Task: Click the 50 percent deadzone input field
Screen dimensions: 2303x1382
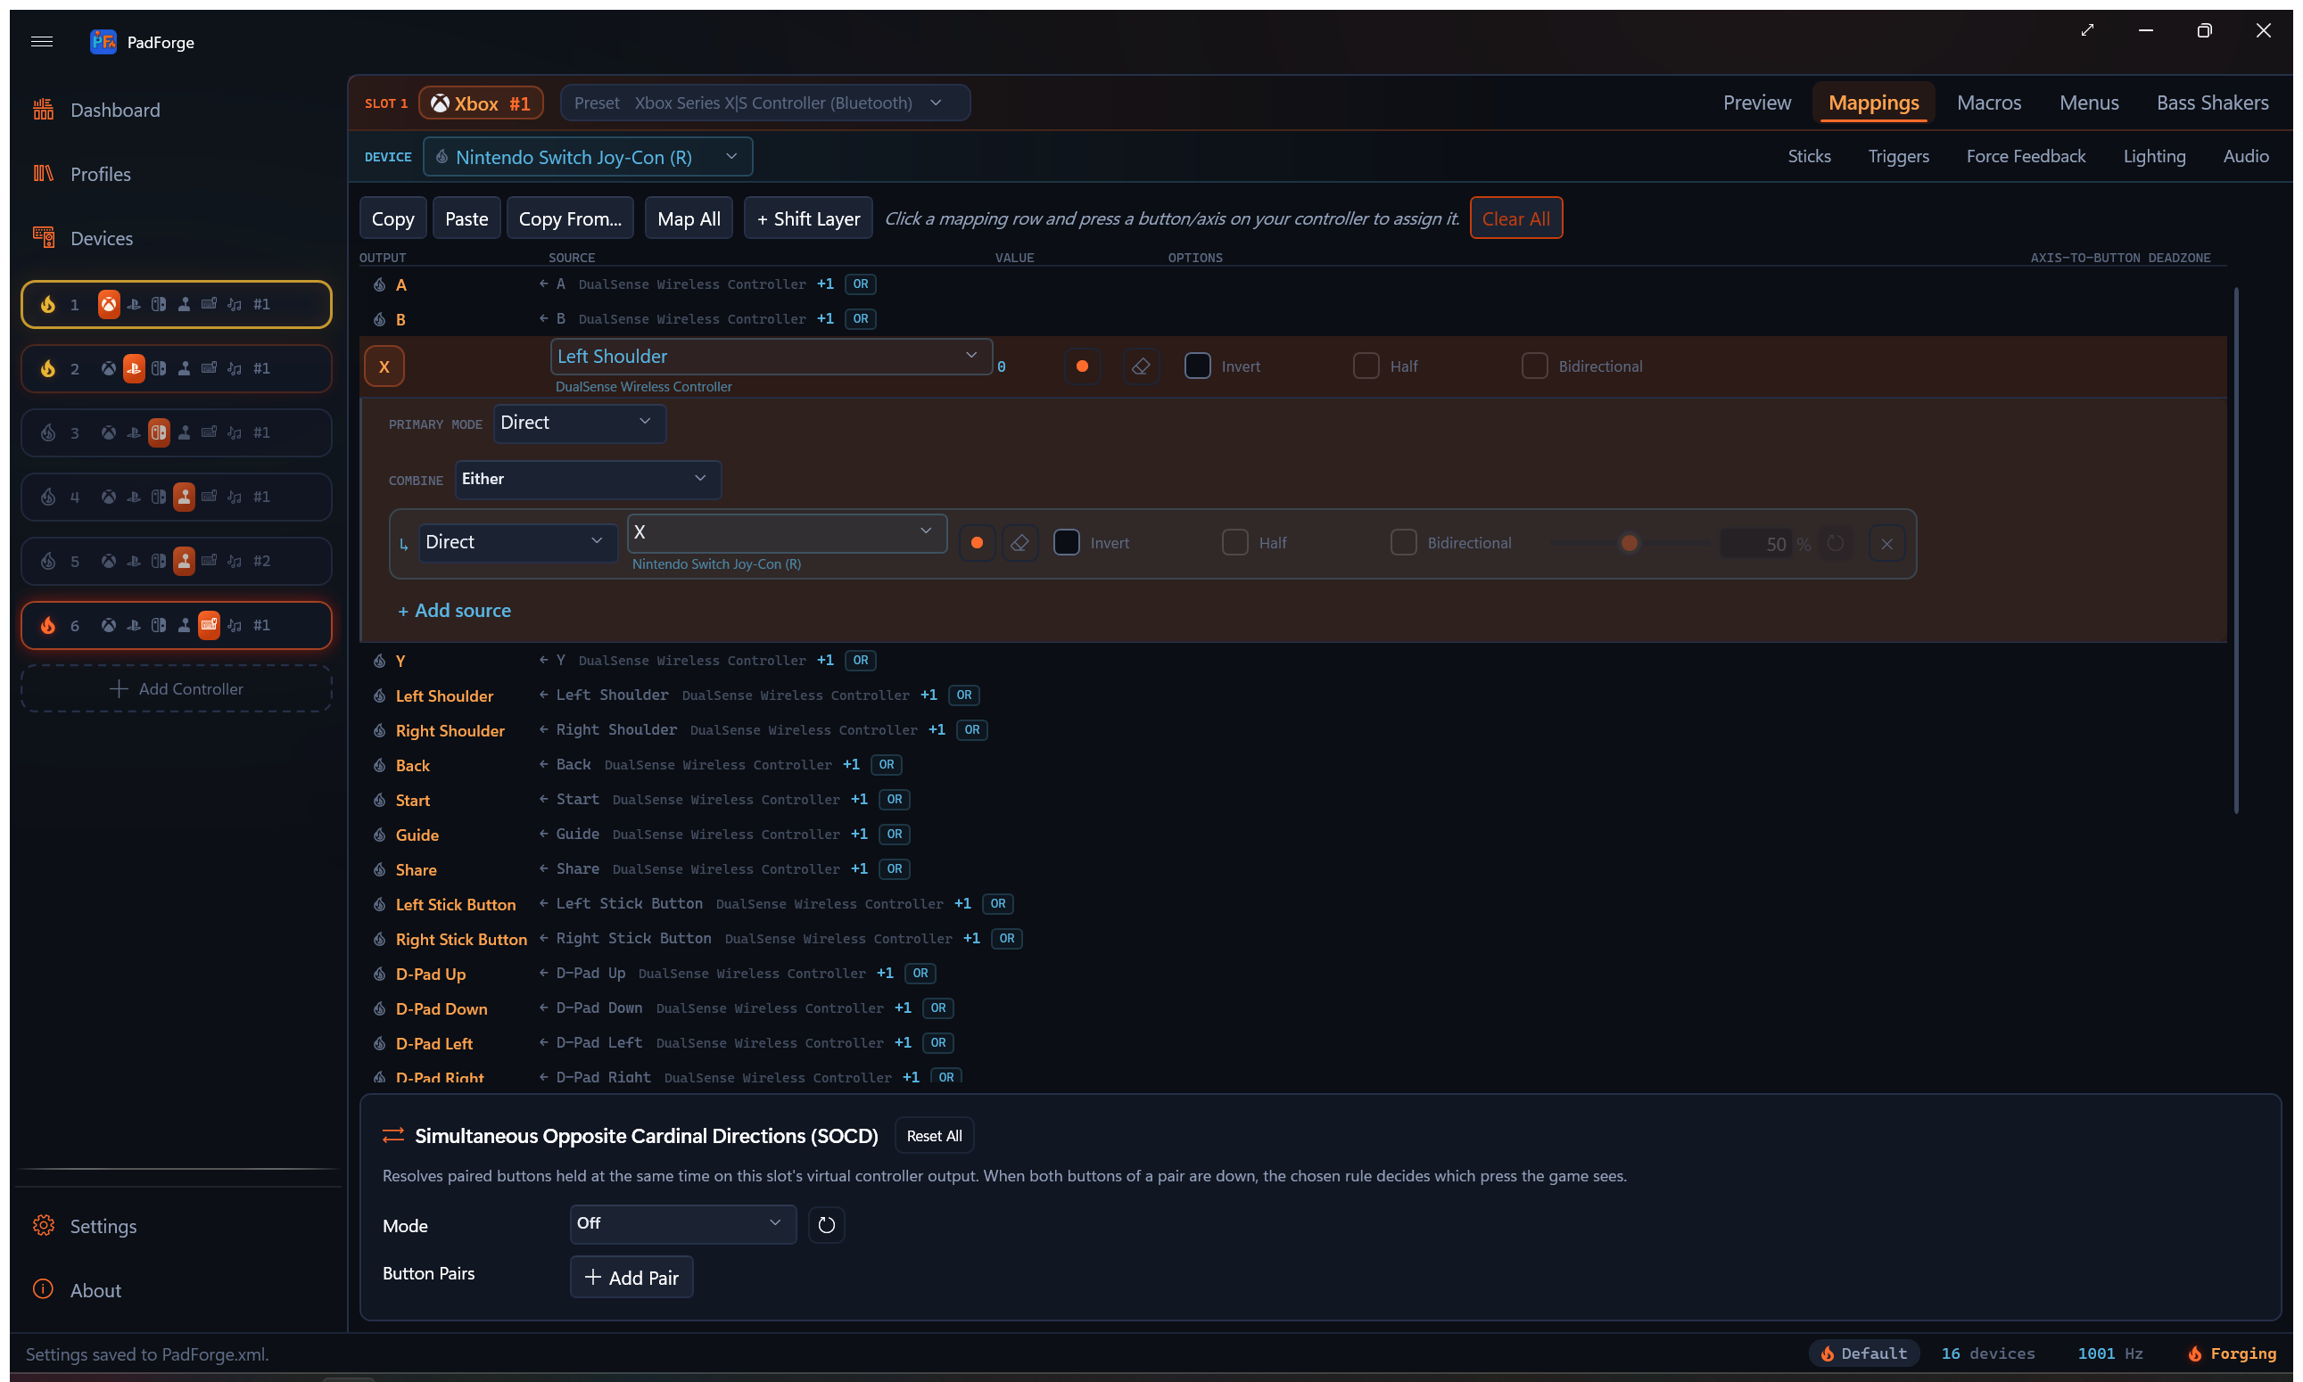Action: (x=1755, y=544)
